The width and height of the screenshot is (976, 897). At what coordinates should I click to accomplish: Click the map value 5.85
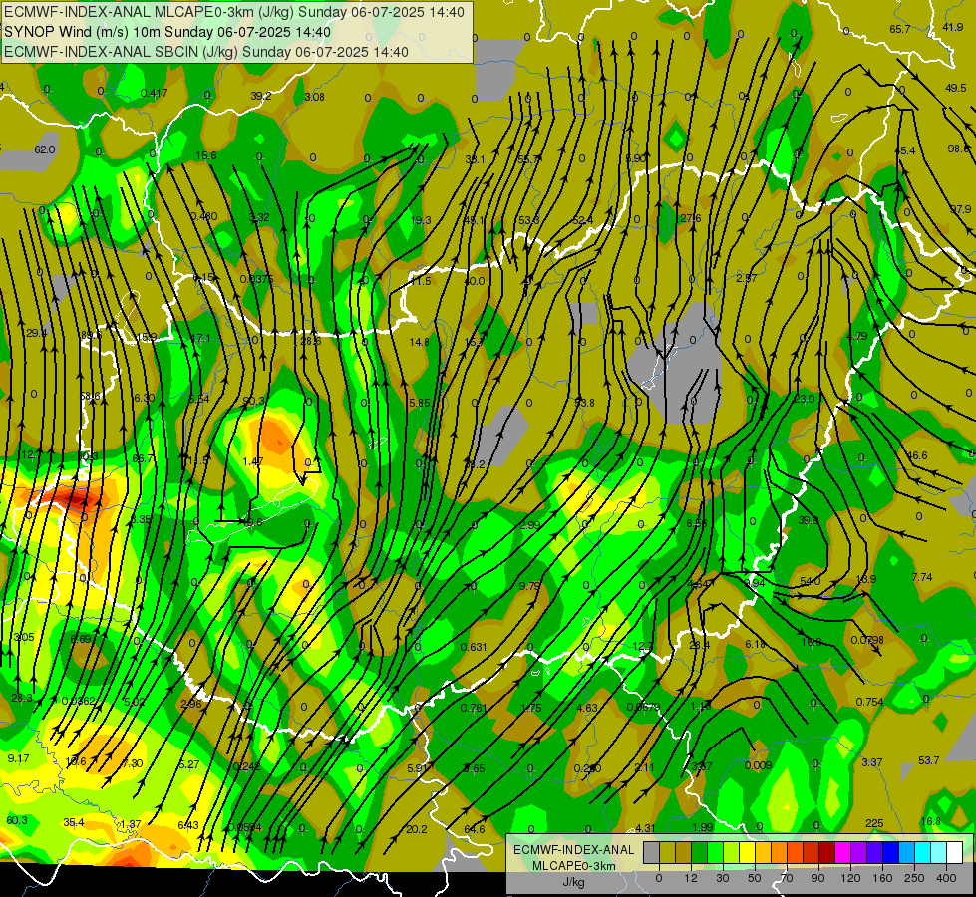tap(420, 403)
